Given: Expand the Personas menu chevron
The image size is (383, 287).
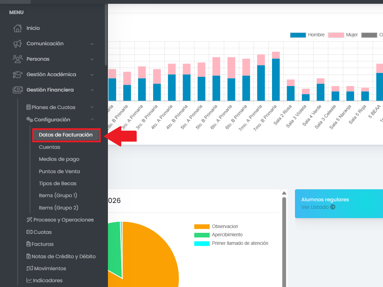Looking at the screenshot, I should [x=92, y=59].
